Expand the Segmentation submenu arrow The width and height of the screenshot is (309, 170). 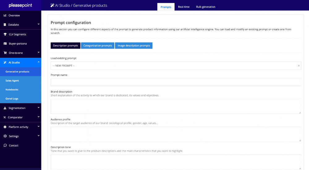(x=39, y=108)
